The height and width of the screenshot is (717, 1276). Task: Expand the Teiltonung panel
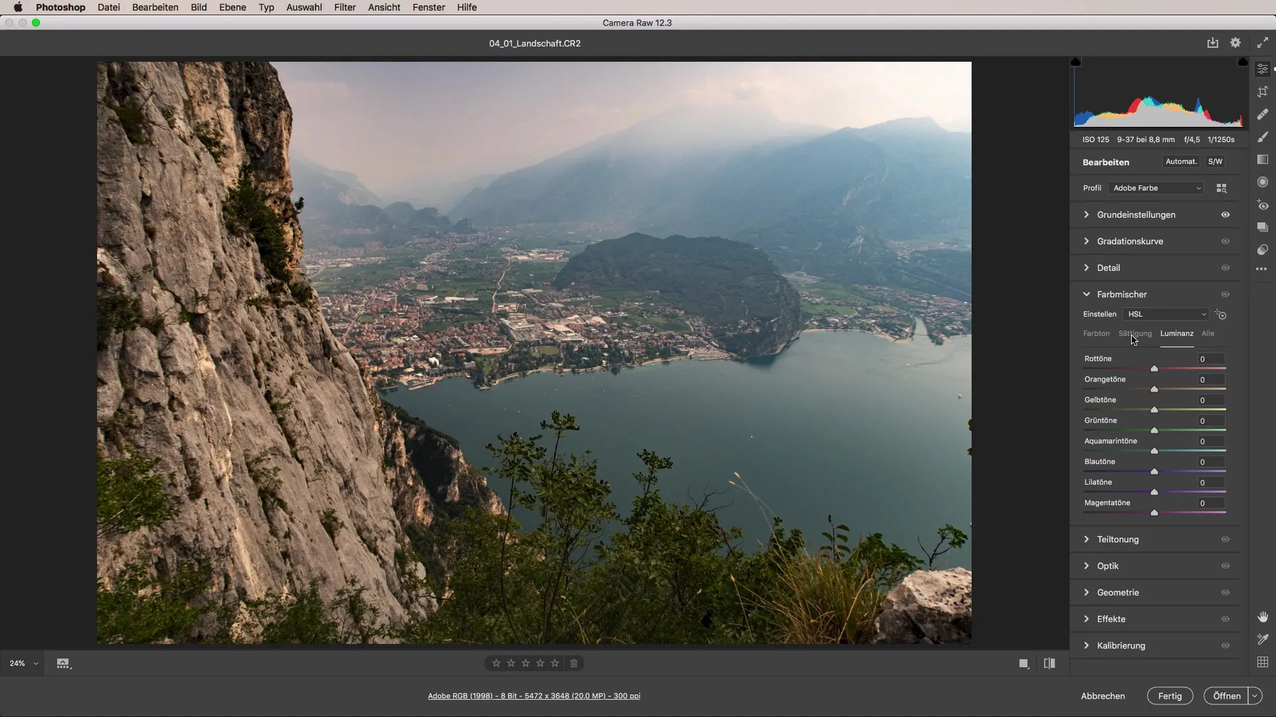1118,539
